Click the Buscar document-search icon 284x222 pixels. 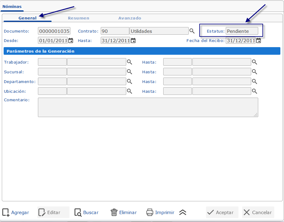point(78,212)
